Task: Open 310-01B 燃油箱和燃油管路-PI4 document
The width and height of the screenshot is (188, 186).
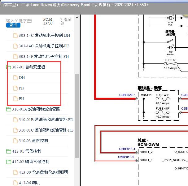Action: 46,120
